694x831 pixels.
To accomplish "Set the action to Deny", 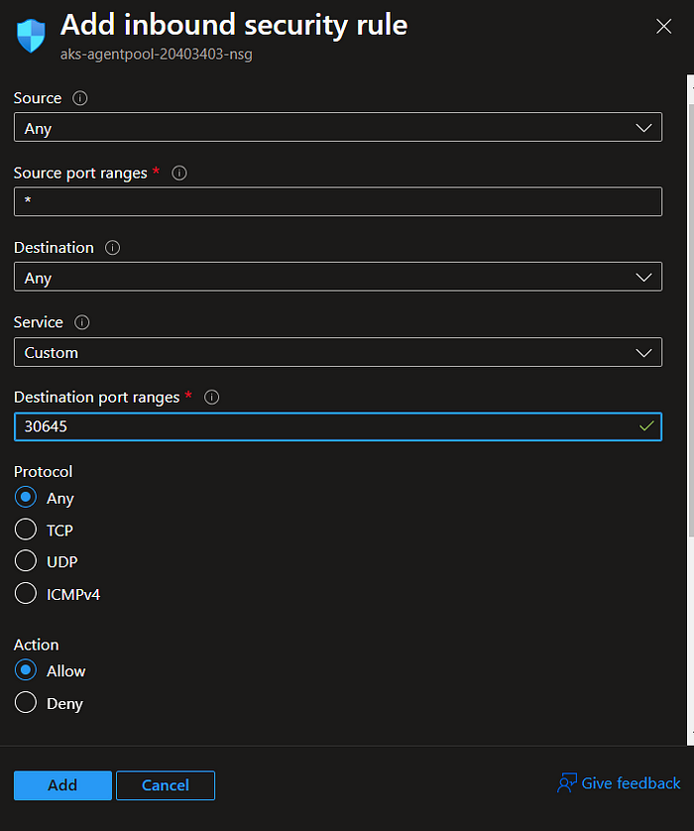I will pos(26,703).
